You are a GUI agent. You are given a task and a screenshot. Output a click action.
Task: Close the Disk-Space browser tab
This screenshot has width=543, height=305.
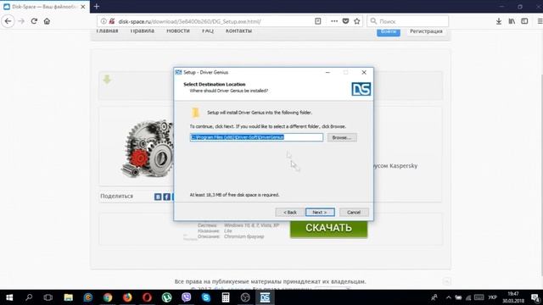tap(83, 7)
